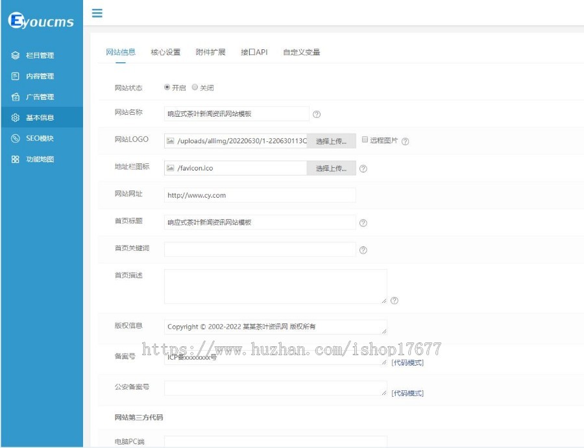Click help icon beside 首页描述 textarea

[395, 300]
